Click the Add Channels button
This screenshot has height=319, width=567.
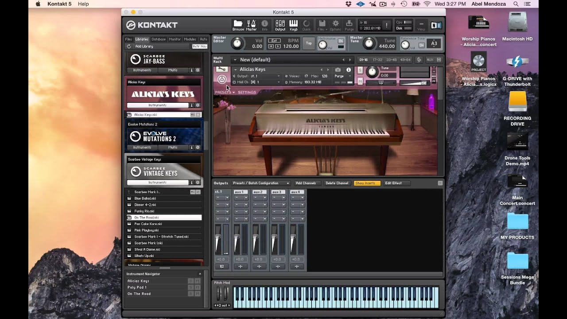(x=306, y=183)
